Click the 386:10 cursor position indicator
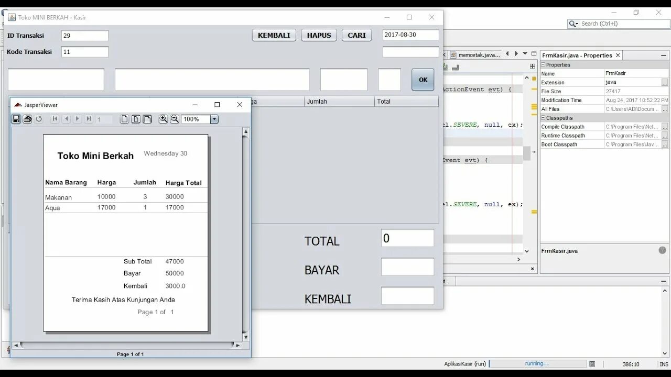This screenshot has width=671, height=377. (x=631, y=364)
